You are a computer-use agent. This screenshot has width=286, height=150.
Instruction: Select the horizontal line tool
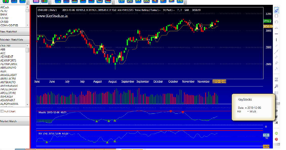pos(276,34)
